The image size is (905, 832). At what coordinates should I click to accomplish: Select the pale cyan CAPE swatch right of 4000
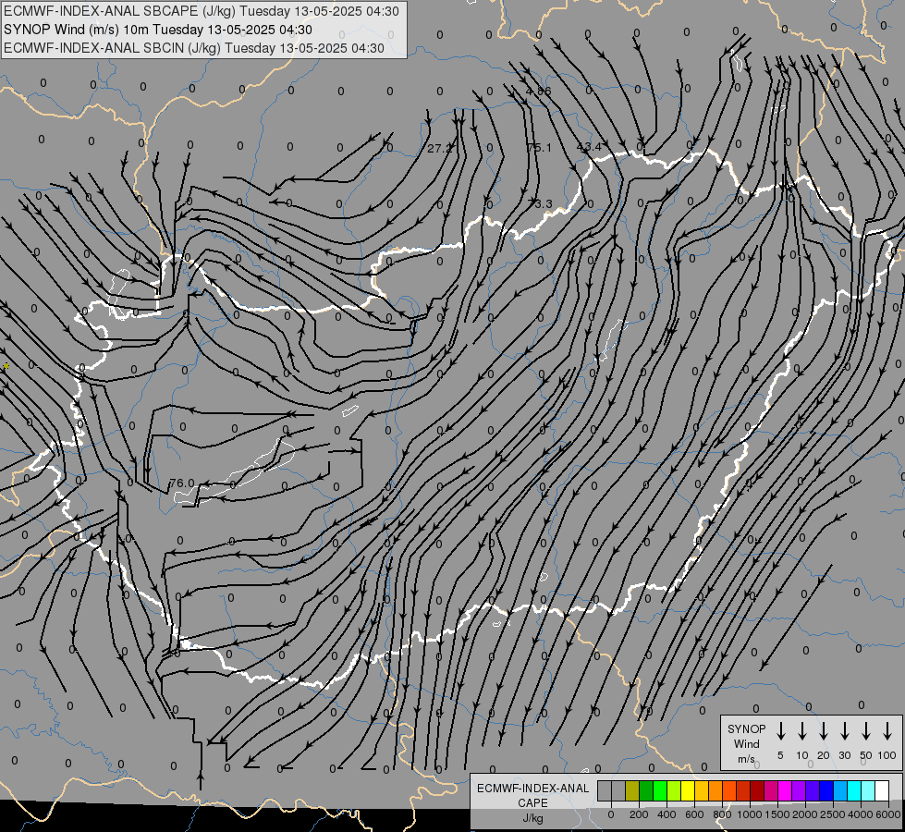coord(868,790)
